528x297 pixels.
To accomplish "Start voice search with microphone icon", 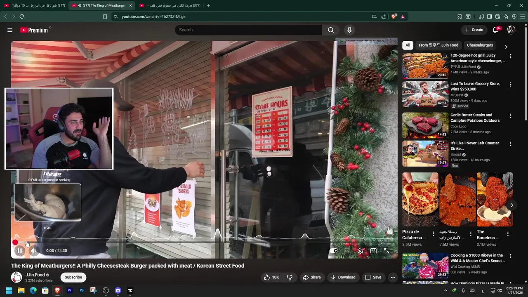I will point(349,30).
